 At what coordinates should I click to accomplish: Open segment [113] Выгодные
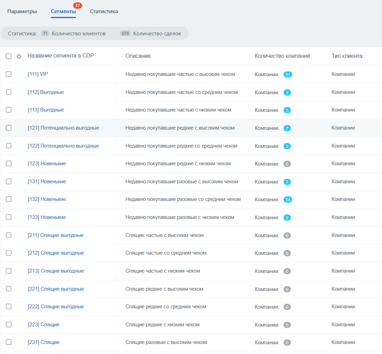pyautogui.click(x=46, y=110)
